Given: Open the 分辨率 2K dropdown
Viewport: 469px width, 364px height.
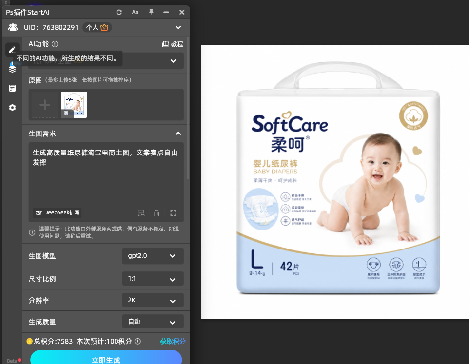Looking at the screenshot, I should (153, 300).
